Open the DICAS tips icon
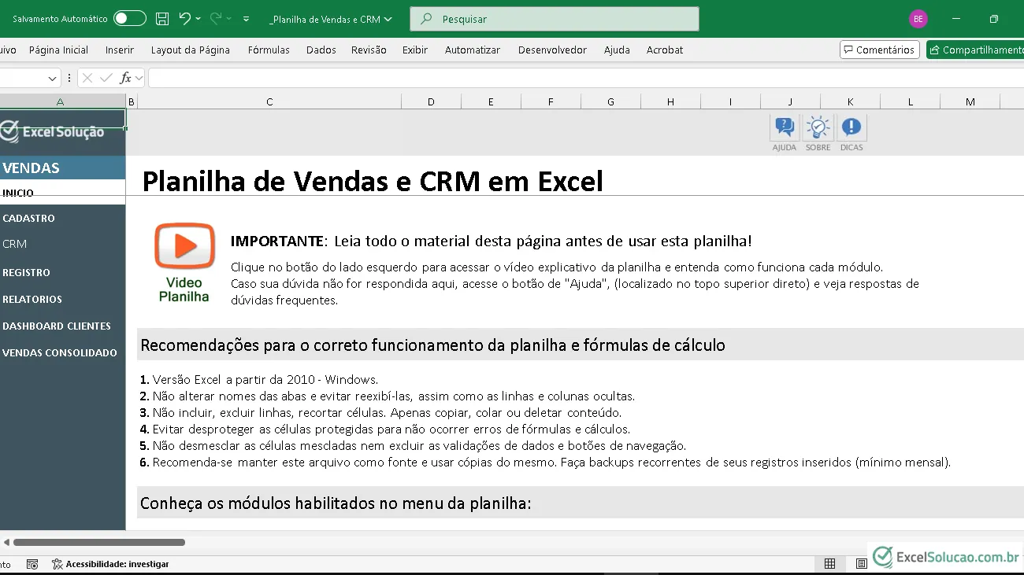 coord(851,127)
